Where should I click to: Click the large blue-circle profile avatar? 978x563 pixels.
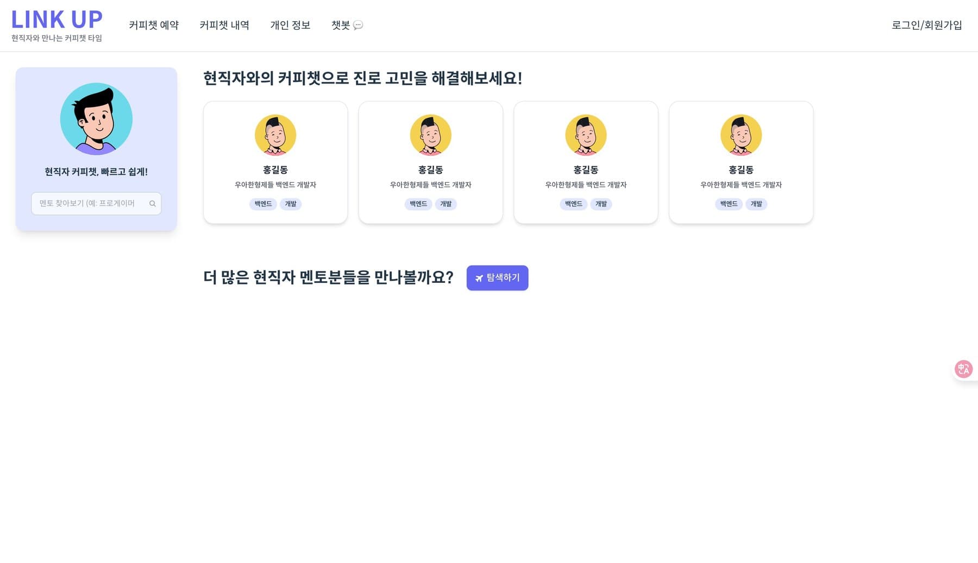coord(96,119)
